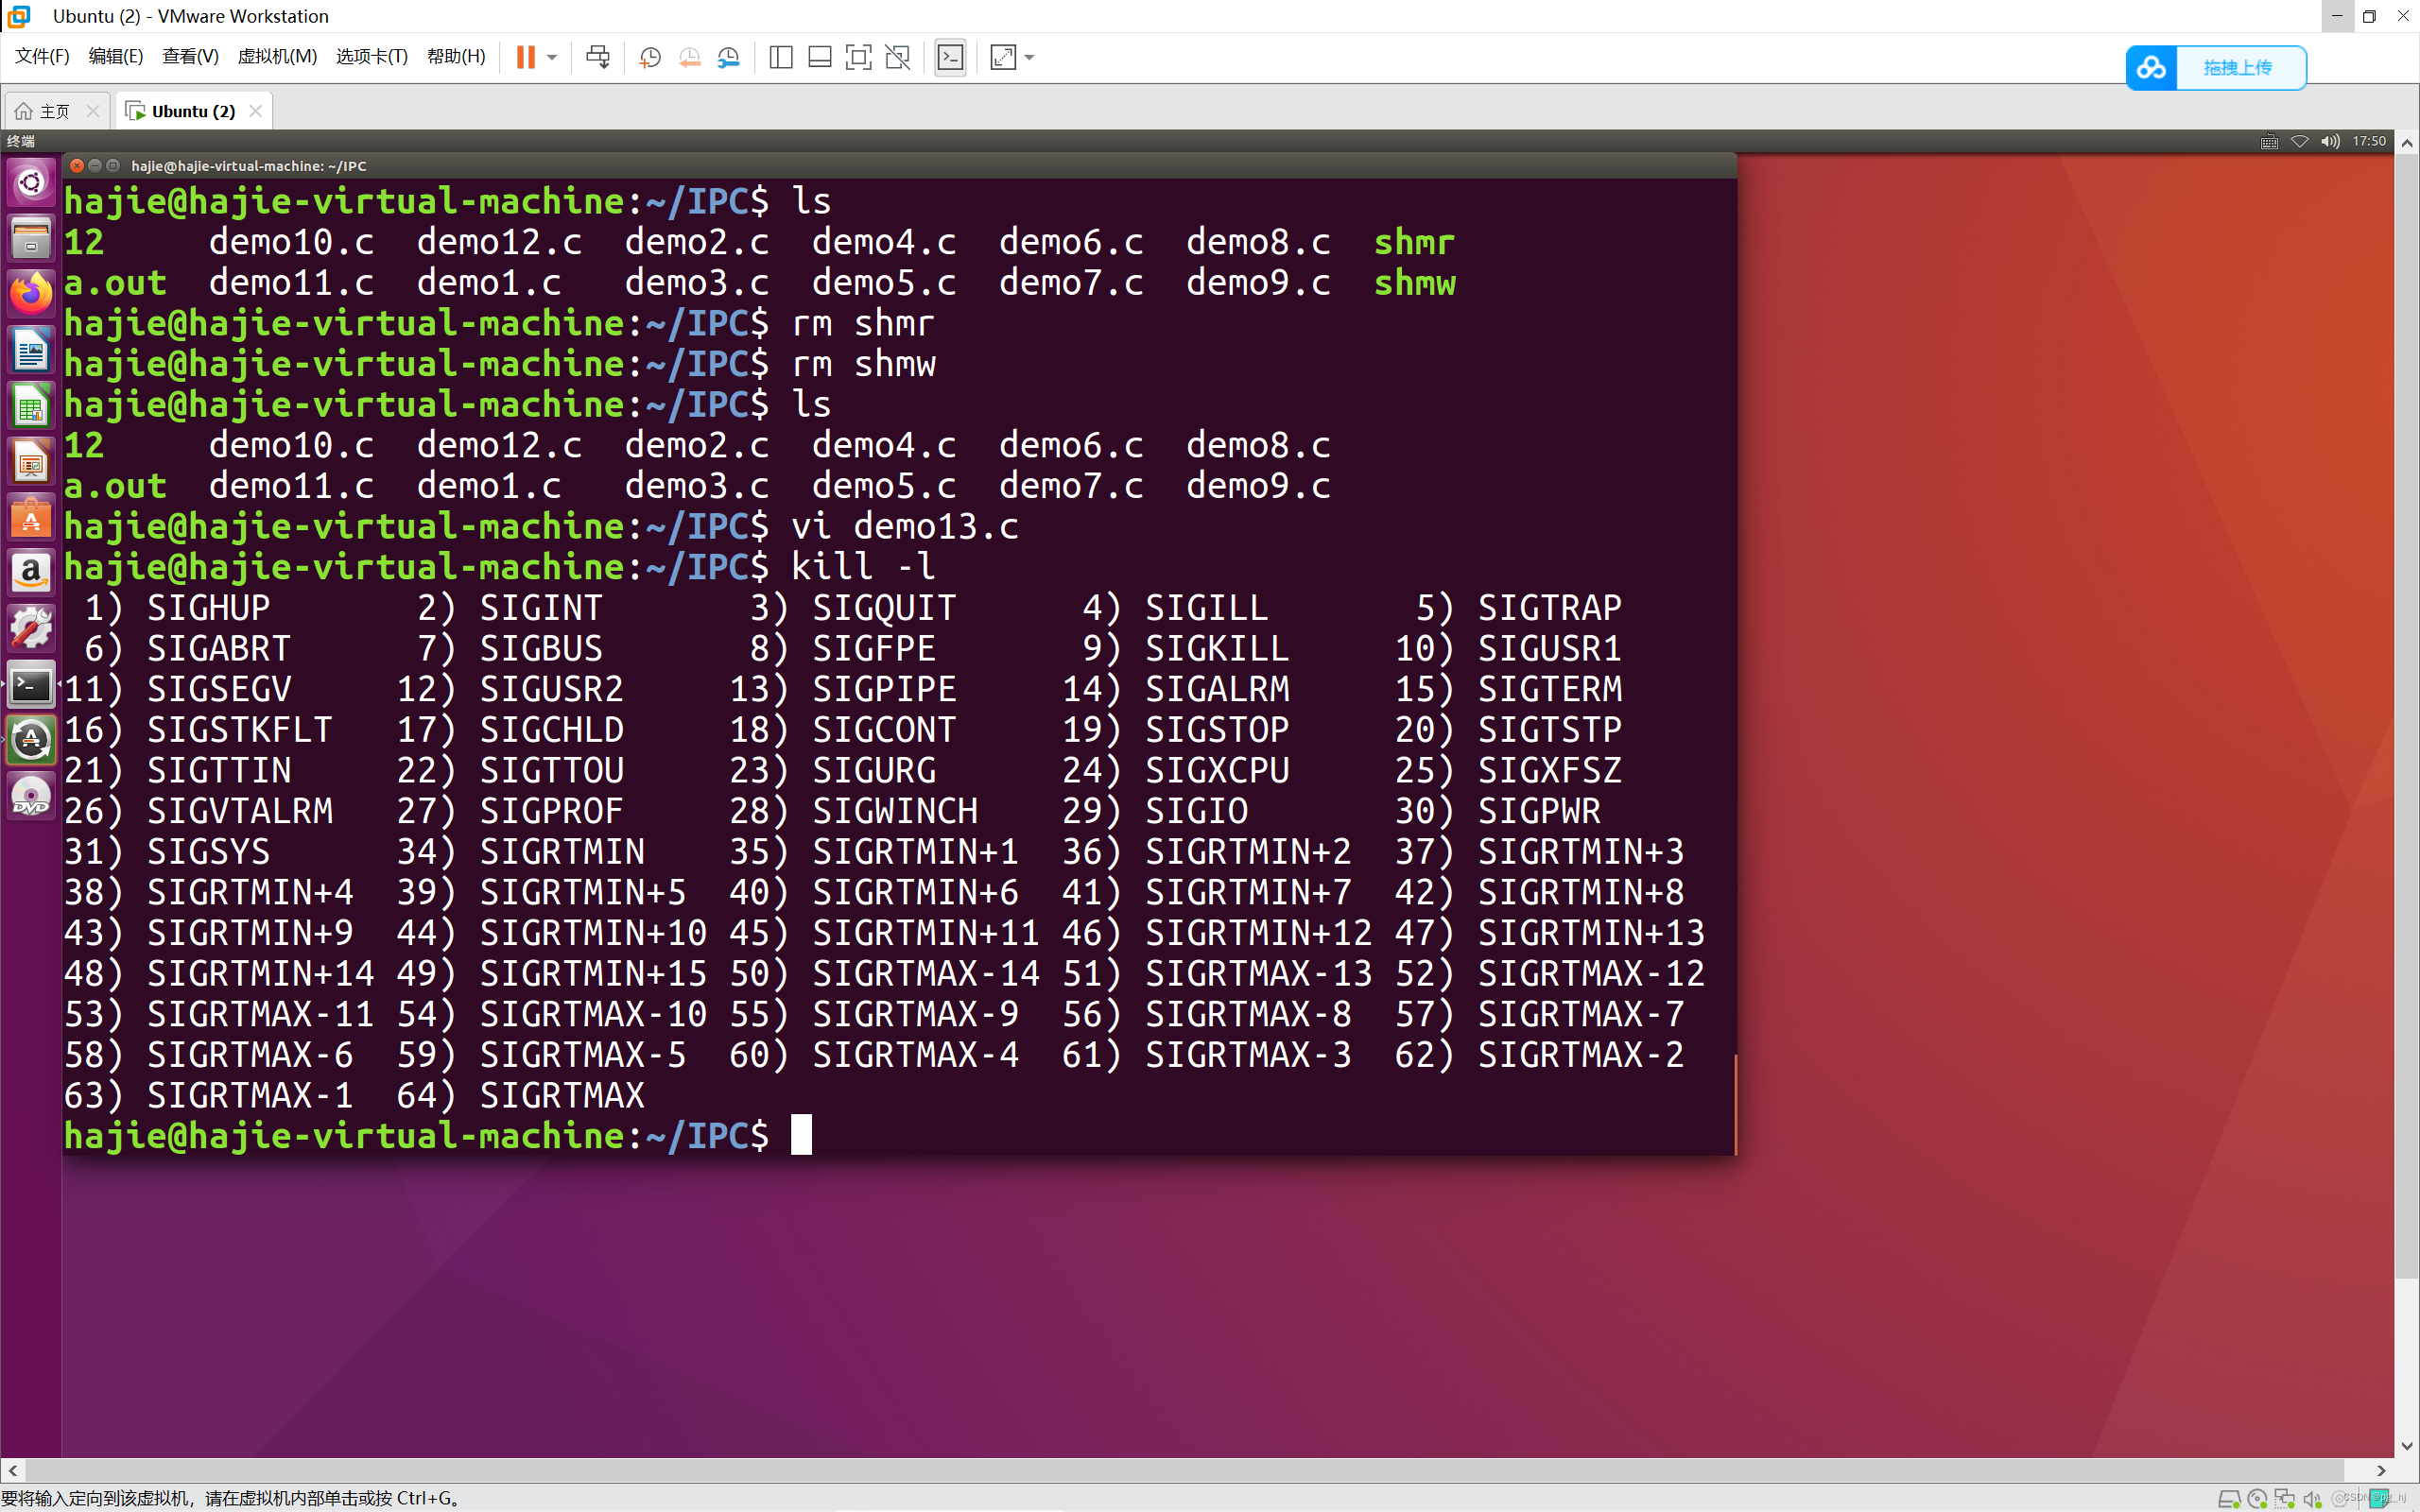The width and height of the screenshot is (2420, 1512).
Task: Toggle the library sidebar panel
Action: click(x=781, y=57)
